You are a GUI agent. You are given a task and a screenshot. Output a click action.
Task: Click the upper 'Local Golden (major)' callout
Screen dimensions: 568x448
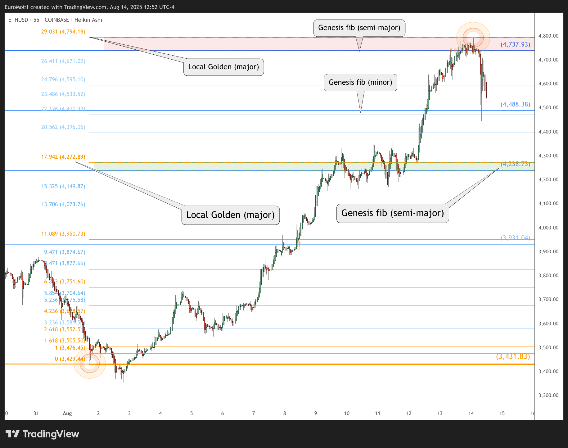(x=223, y=67)
